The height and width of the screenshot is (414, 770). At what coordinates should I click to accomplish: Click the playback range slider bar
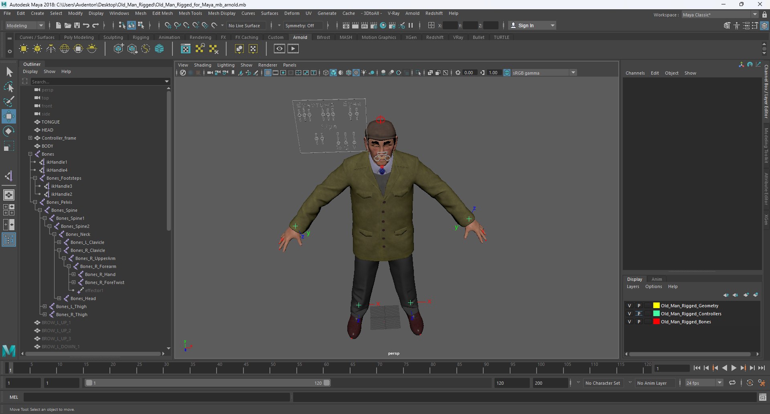click(208, 383)
